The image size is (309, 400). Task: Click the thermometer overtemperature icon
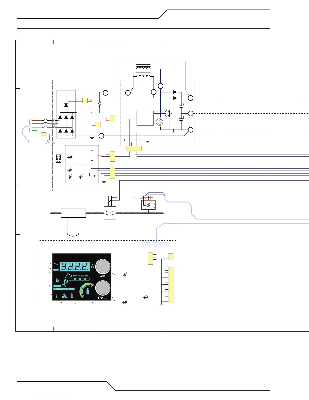pos(72,296)
